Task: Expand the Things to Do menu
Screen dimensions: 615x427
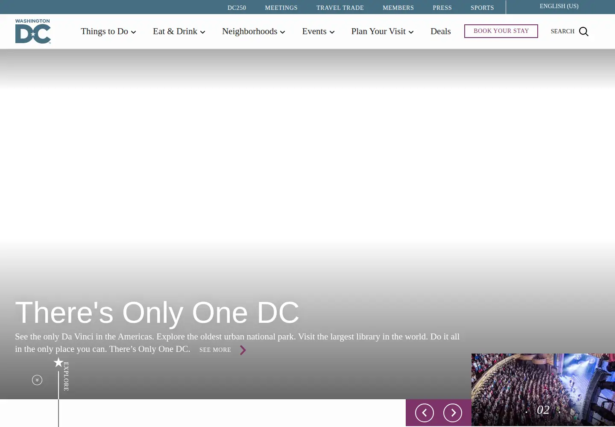Action: click(108, 32)
